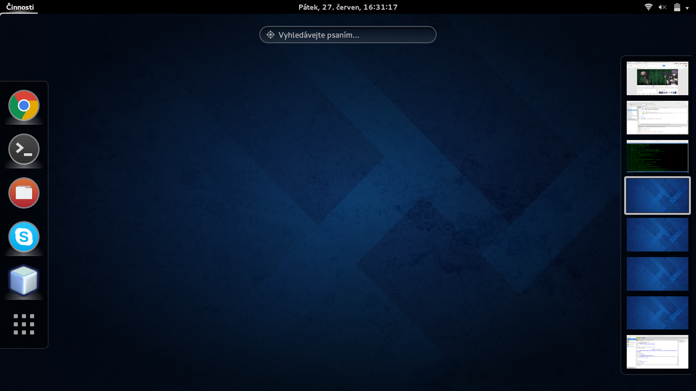The height and width of the screenshot is (391, 696).
Task: Click the battery status icon
Action: (677, 7)
